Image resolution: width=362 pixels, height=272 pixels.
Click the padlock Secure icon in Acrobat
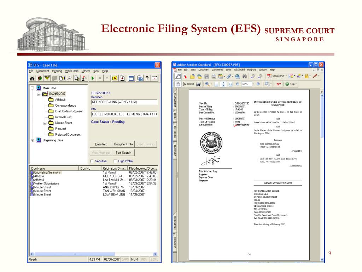click(306, 76)
